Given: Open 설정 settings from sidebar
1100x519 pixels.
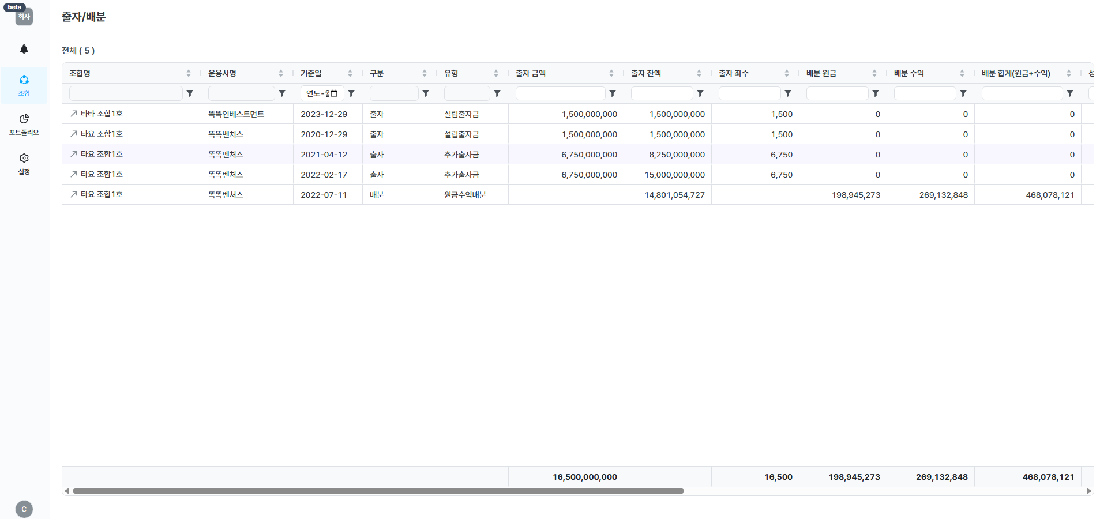Looking at the screenshot, I should [24, 163].
